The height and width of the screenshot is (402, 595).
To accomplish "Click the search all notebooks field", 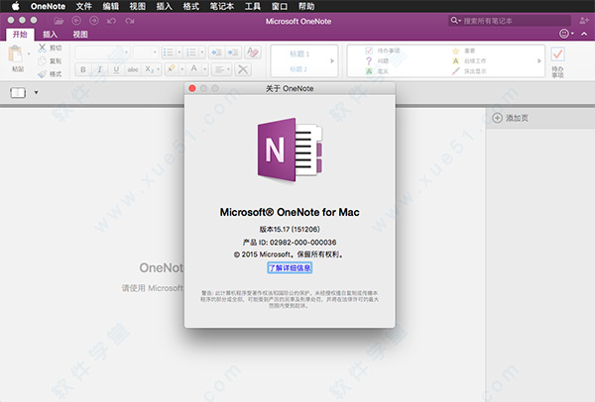I will 510,21.
